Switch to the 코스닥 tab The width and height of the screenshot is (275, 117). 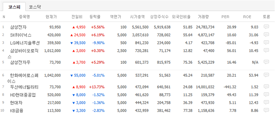[x=35, y=7]
